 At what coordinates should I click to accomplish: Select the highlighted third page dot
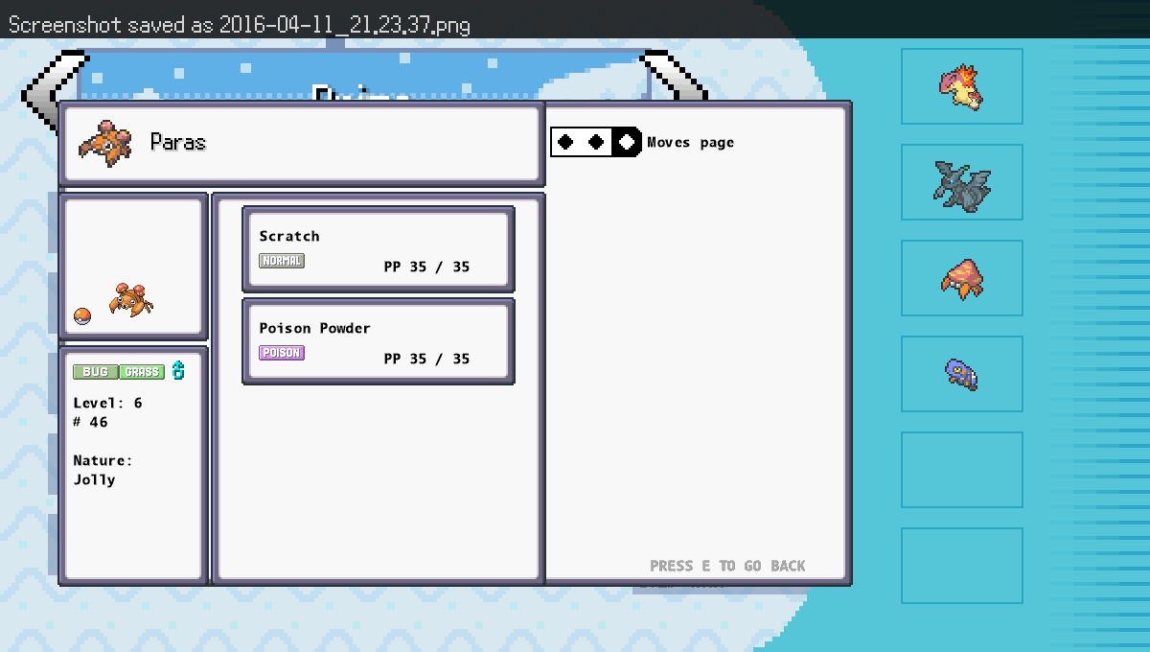click(x=627, y=142)
